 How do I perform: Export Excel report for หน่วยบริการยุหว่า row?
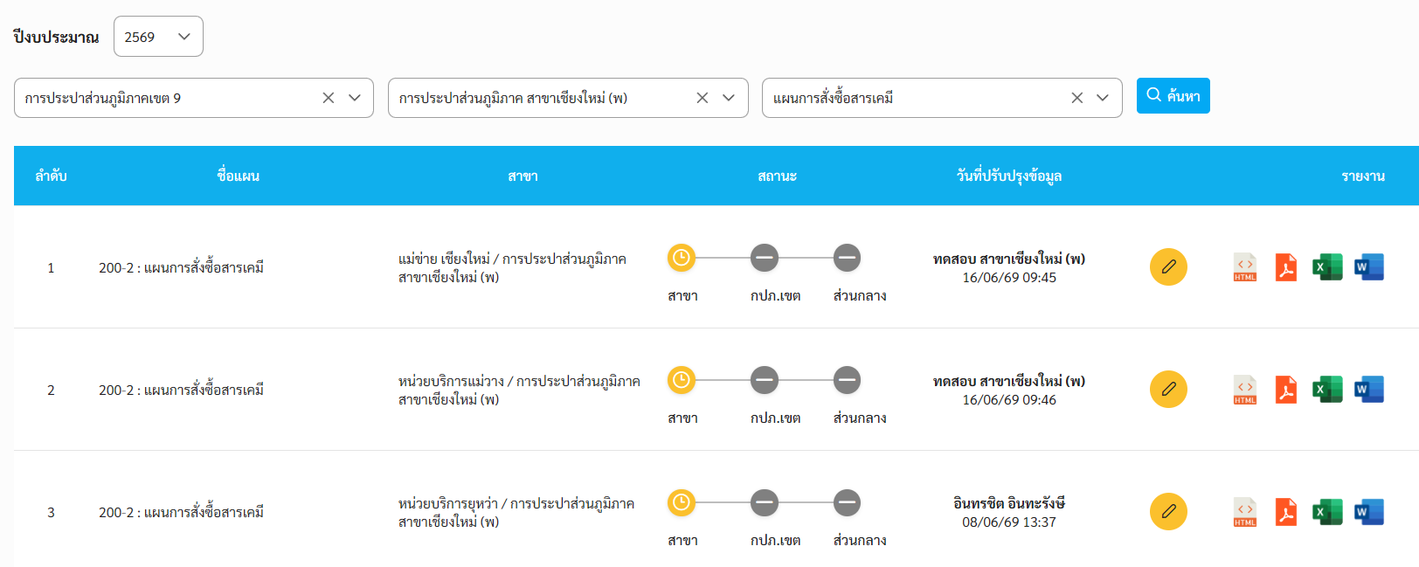point(1327,512)
